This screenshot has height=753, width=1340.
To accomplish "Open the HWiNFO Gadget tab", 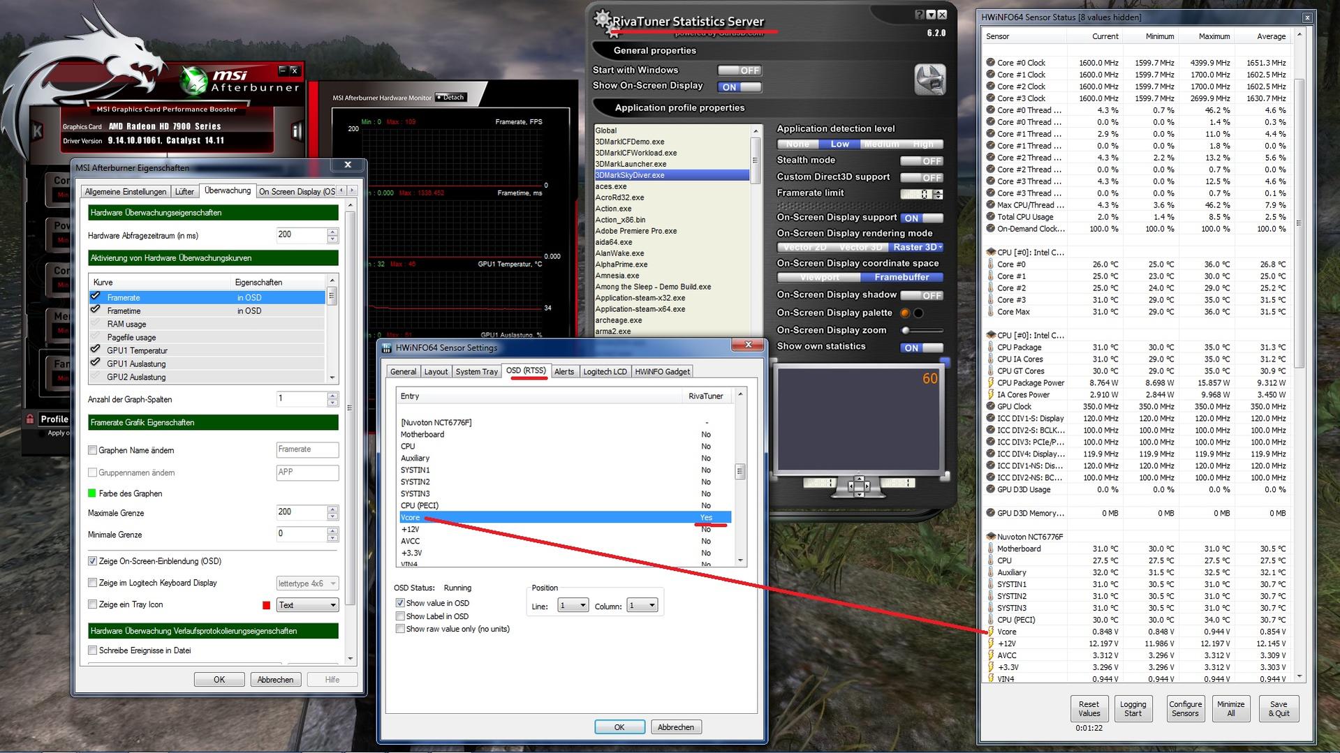I will [662, 372].
